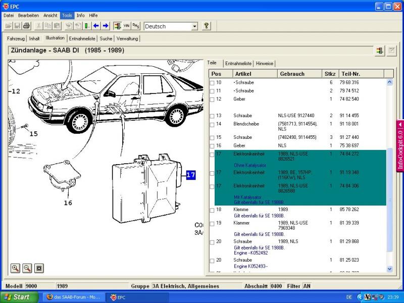Go forward with the blue right arrow
The width and height of the screenshot is (404, 303).
(x=106, y=26)
